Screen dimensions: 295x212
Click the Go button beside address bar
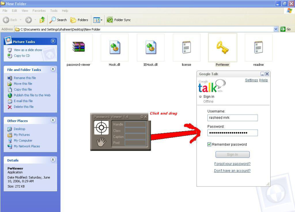(x=286, y=29)
